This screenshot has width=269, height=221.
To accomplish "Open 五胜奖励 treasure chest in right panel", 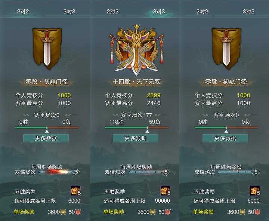I will pyautogui.click(x=255, y=191).
